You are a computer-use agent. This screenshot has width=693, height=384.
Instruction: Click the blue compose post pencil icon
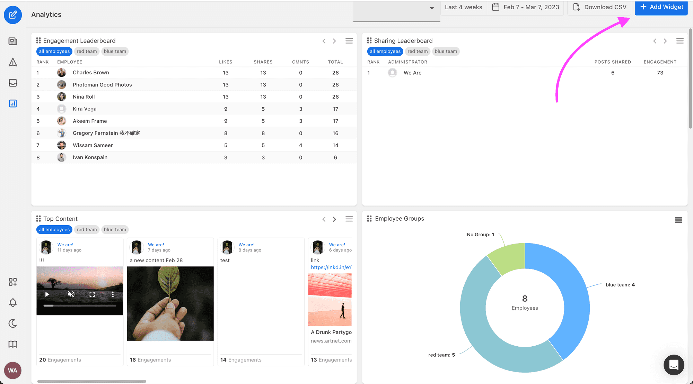[13, 15]
